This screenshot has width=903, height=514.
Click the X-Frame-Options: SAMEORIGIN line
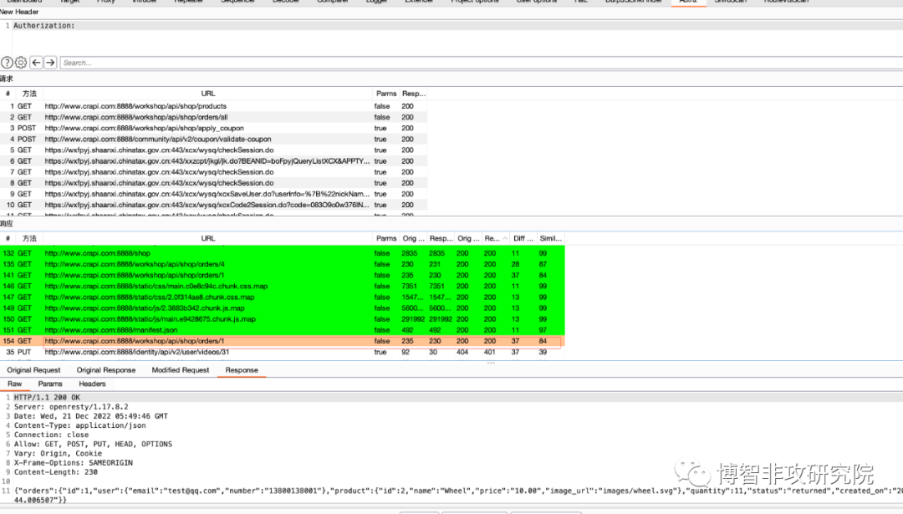73,463
